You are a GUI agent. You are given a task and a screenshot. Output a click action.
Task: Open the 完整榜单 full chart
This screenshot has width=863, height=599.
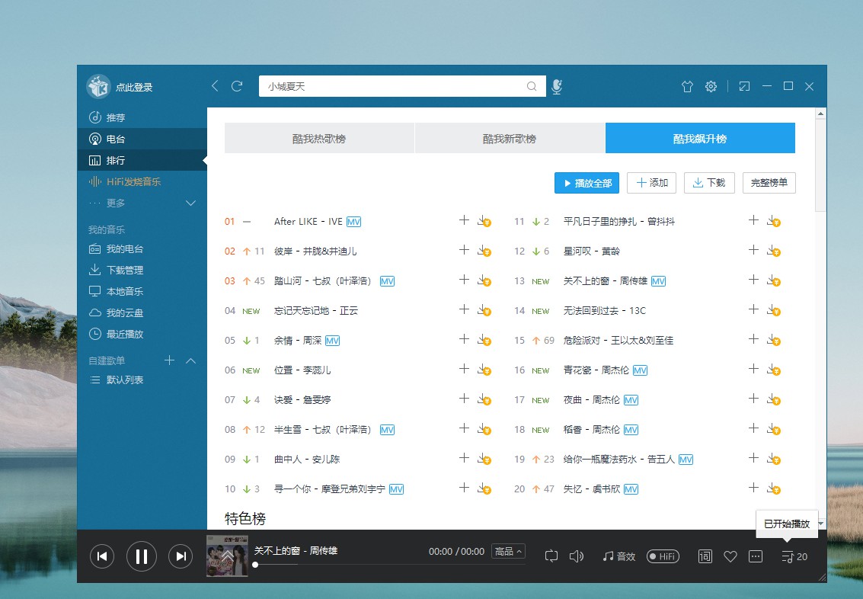pyautogui.click(x=769, y=183)
